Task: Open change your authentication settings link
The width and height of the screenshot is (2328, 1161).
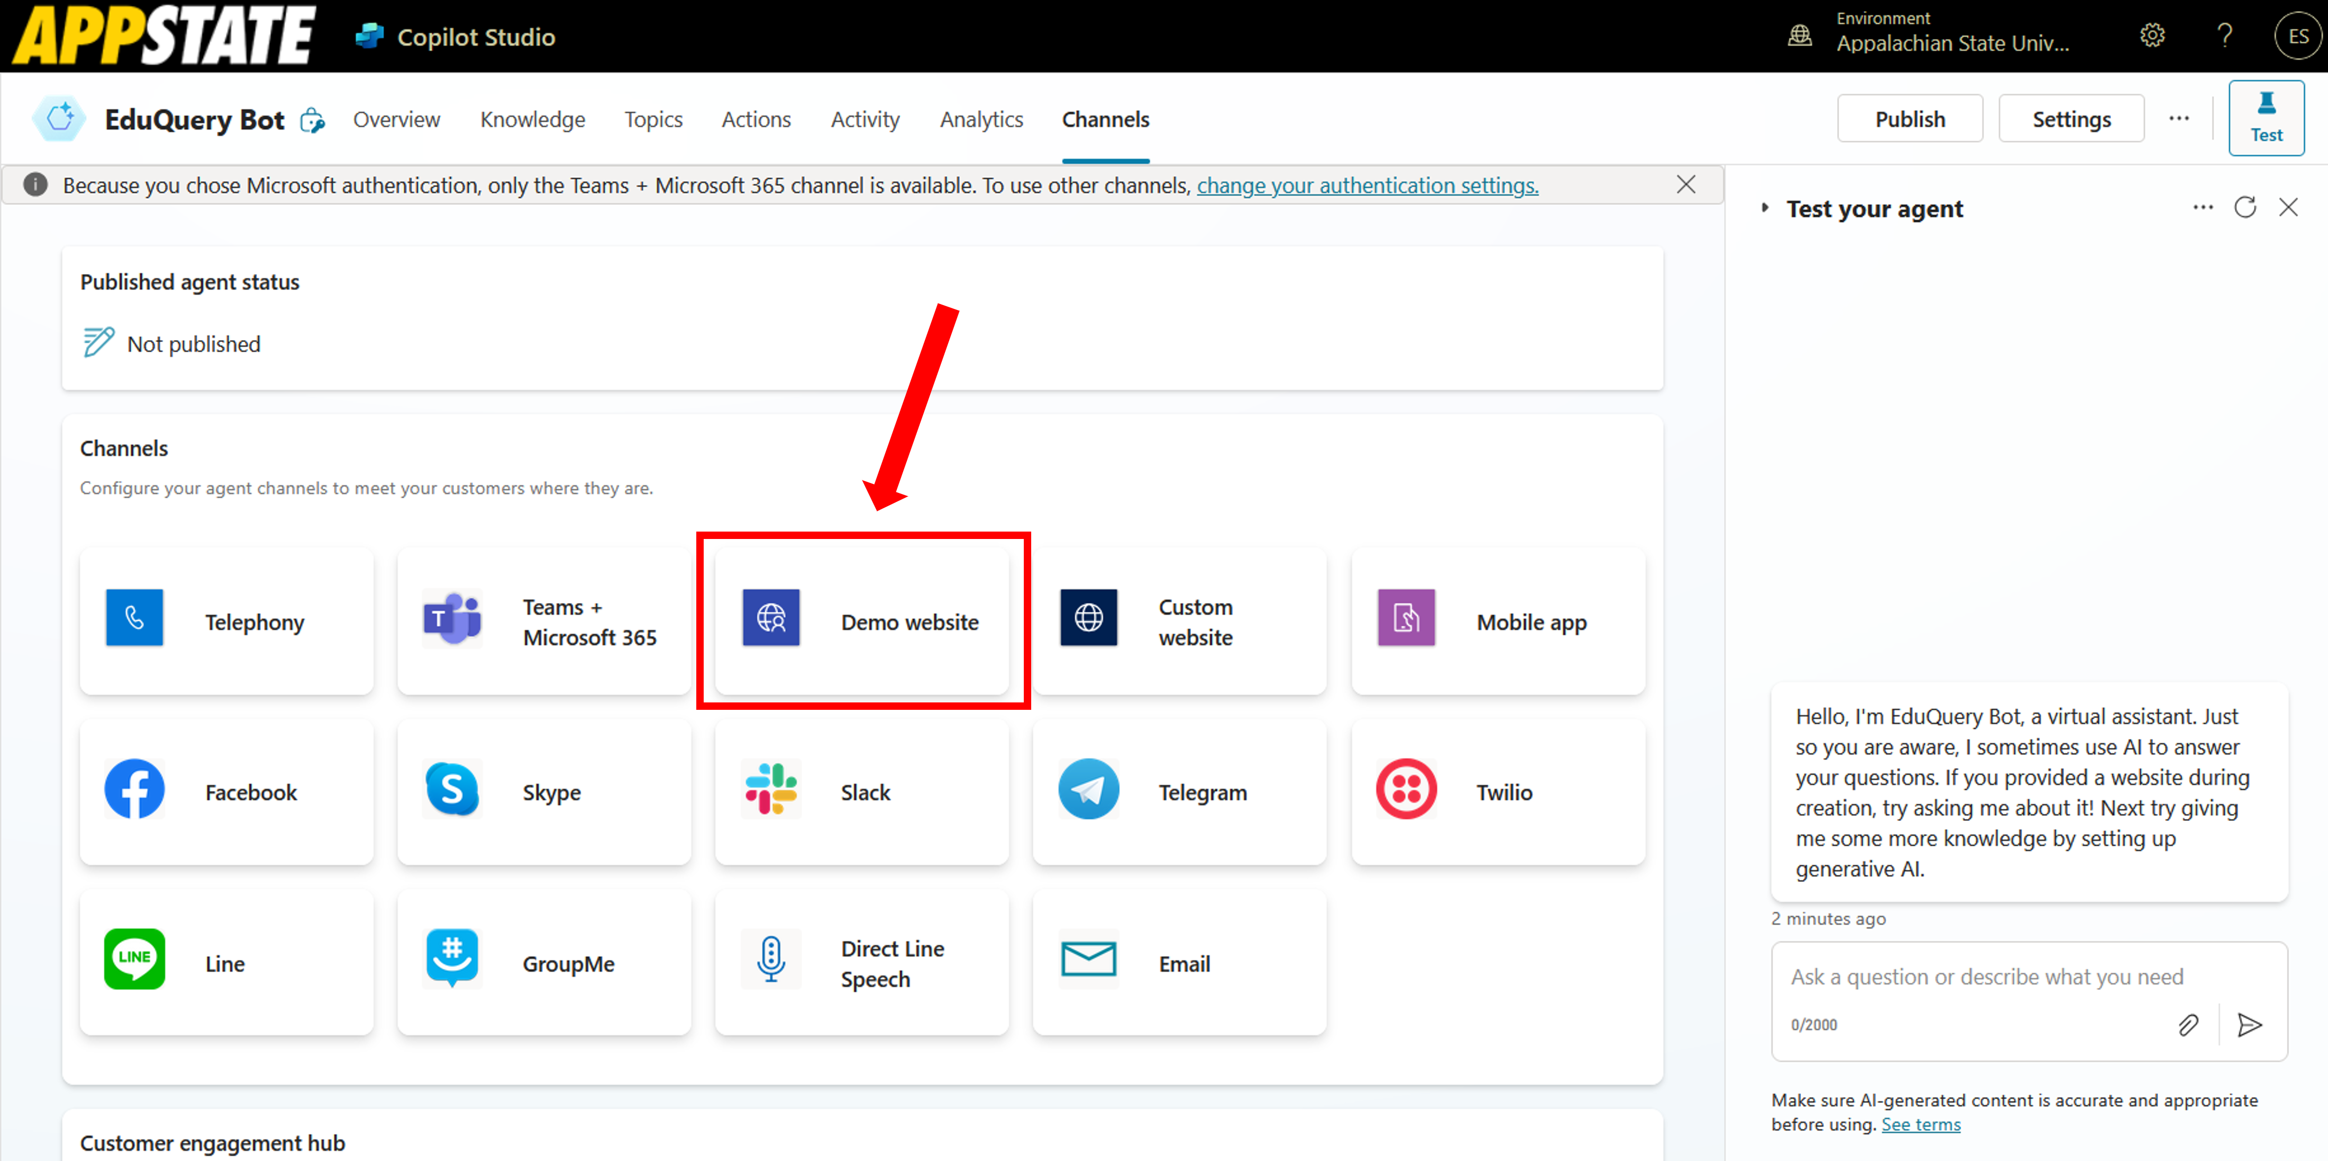Action: (x=1367, y=185)
